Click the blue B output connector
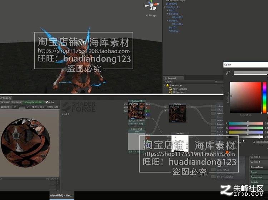 point(148,114)
